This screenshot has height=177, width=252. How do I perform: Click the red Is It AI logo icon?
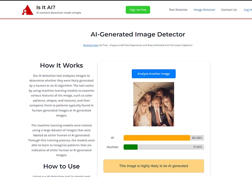(27, 10)
